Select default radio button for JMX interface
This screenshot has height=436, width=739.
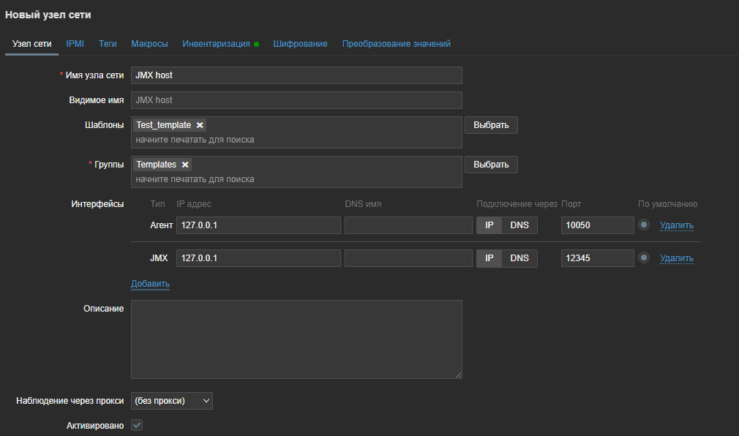click(x=644, y=258)
